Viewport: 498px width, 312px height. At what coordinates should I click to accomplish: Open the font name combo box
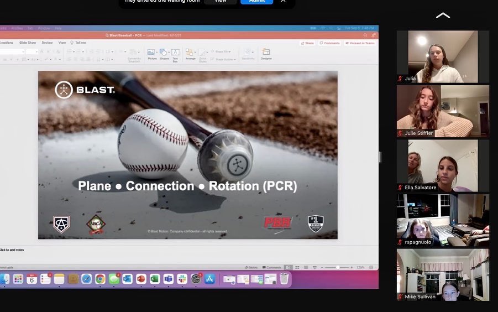12,51
